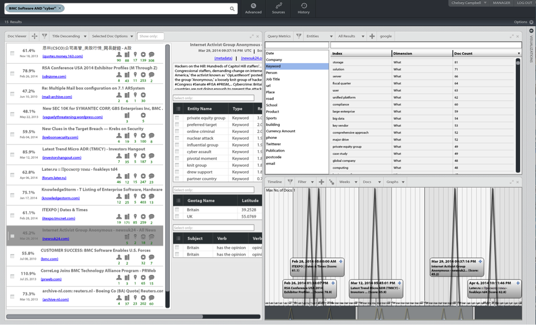Click the search magnifier icon
This screenshot has width=536, height=325.
pyautogui.click(x=232, y=9)
